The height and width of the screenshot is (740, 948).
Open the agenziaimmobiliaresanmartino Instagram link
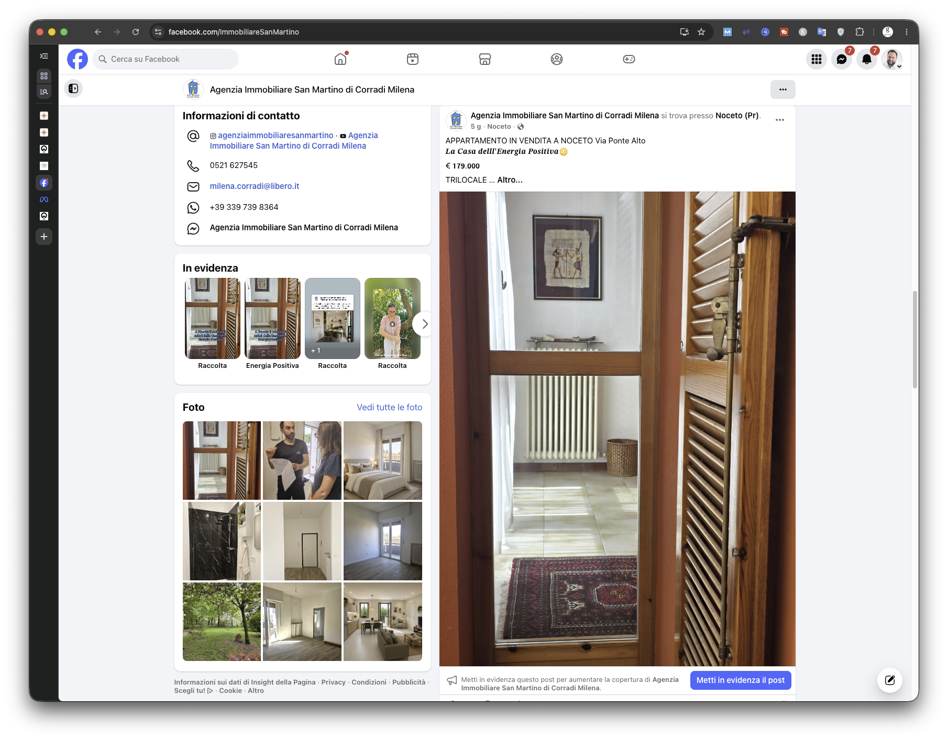pos(275,136)
